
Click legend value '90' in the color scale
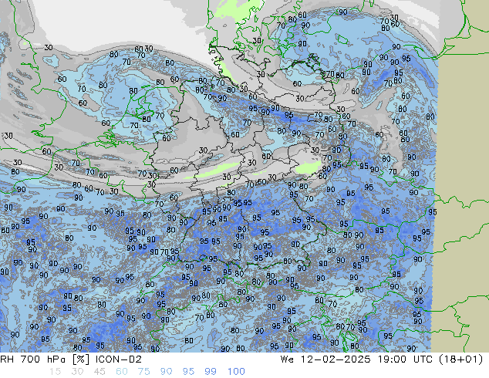coord(166,372)
